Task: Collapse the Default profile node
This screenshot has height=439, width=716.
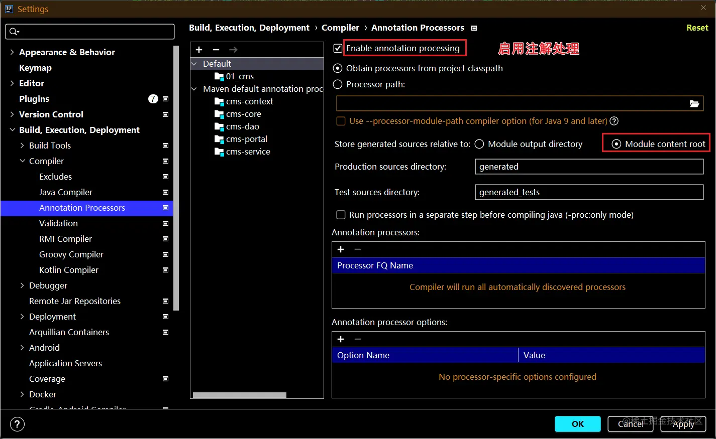Action: tap(194, 64)
